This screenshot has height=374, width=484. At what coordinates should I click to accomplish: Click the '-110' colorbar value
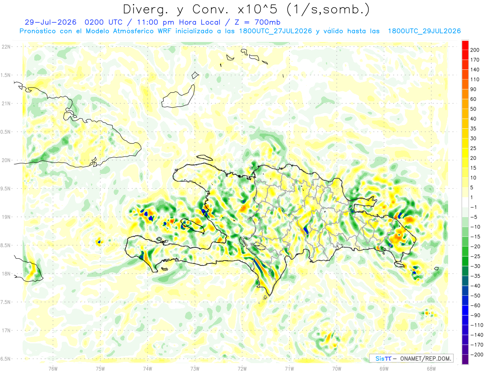(x=476, y=325)
